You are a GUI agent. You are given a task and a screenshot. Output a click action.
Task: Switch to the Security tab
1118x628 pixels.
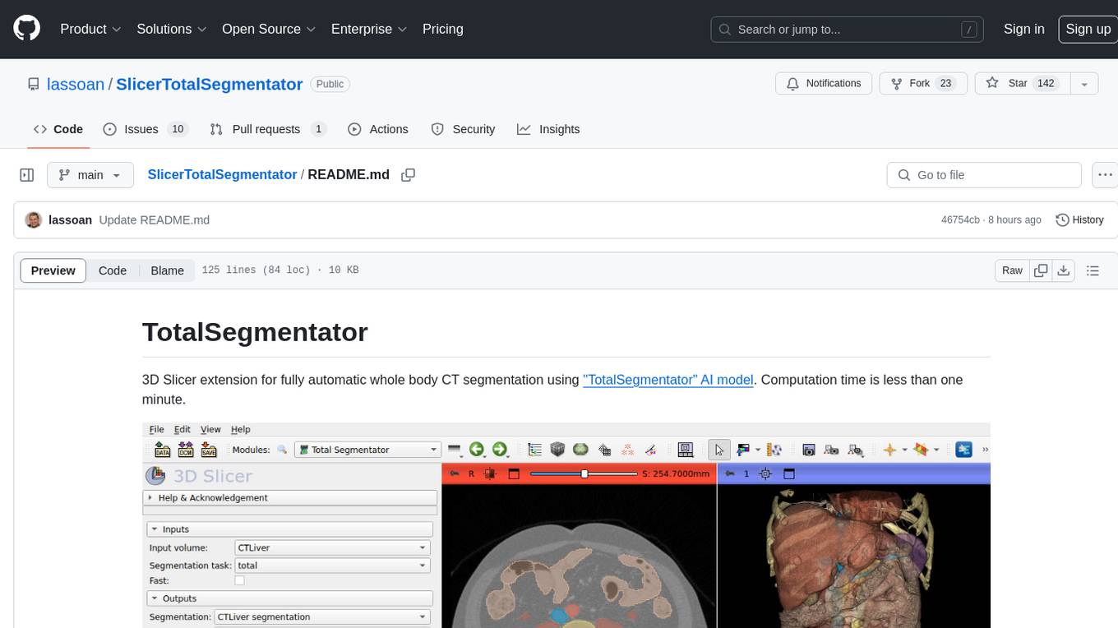[464, 129]
